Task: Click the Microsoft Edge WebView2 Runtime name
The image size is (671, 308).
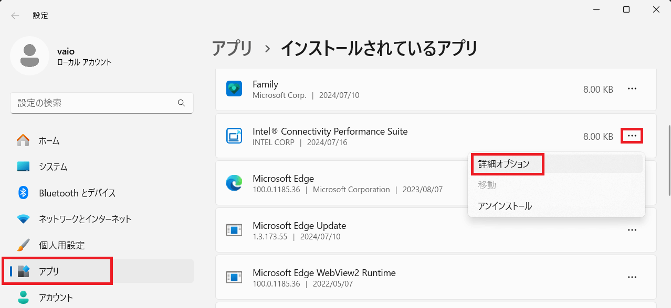Action: pos(324,273)
